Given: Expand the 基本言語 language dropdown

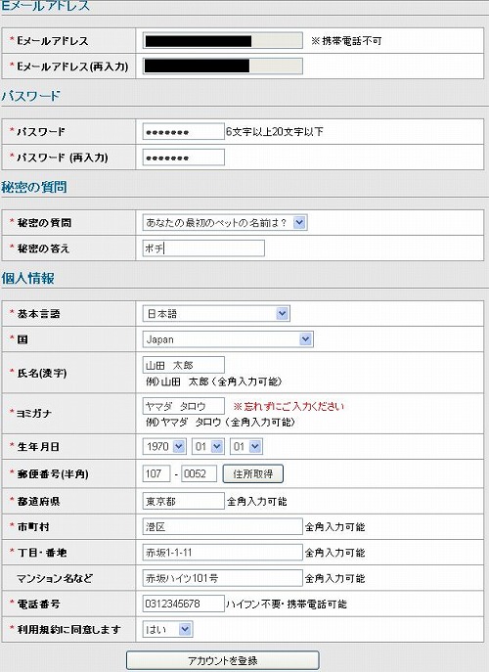Looking at the screenshot, I should (x=282, y=313).
